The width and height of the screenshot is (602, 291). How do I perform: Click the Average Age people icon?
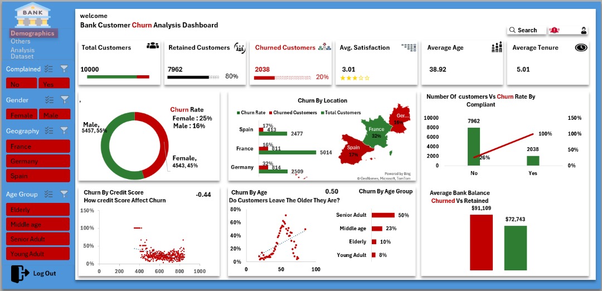point(497,47)
